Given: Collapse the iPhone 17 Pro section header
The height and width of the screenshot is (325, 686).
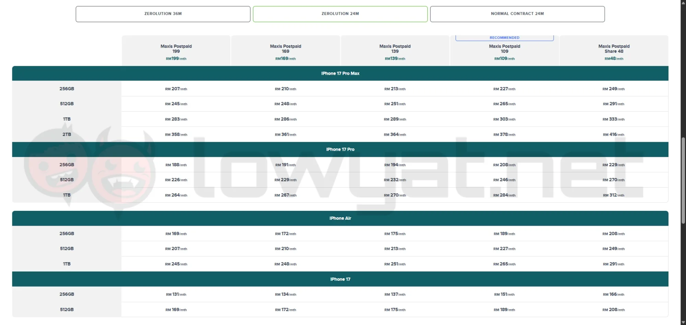Looking at the screenshot, I should (340, 149).
